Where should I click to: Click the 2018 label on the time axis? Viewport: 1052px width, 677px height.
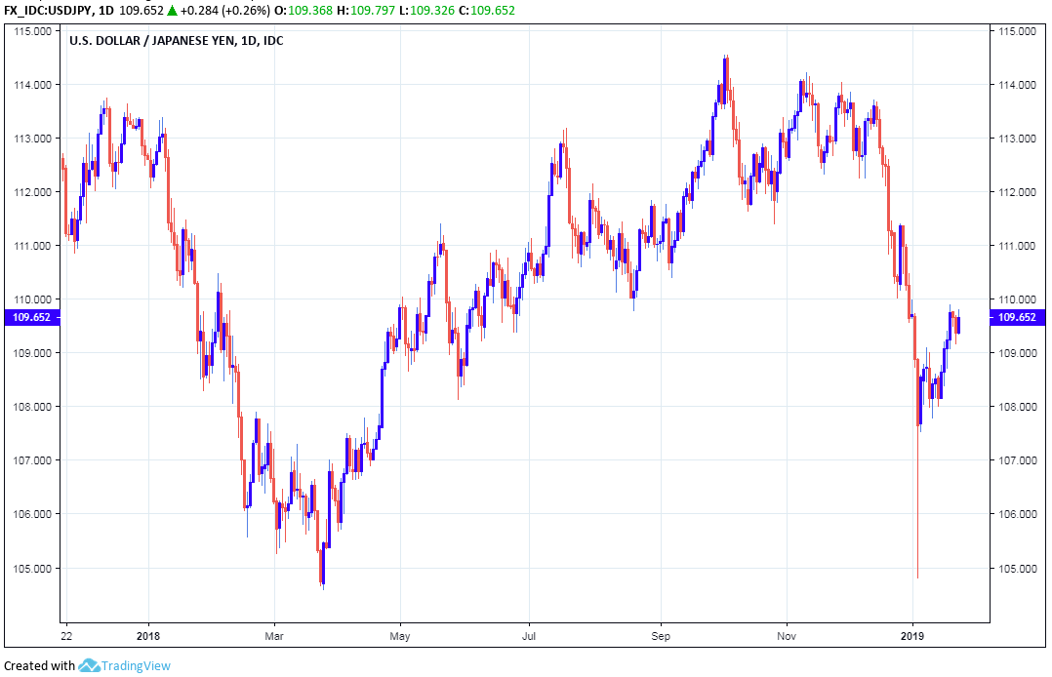click(x=148, y=633)
